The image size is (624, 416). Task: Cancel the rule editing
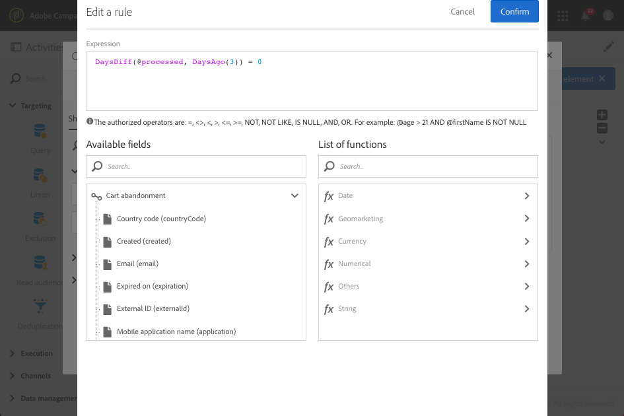pyautogui.click(x=462, y=12)
